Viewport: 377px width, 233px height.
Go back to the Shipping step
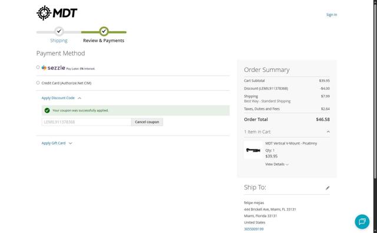[x=59, y=41]
